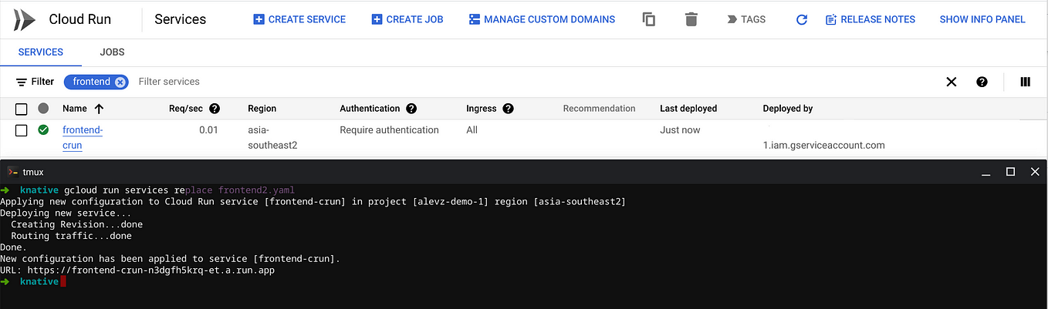Click the copy service icon
The image size is (1048, 309).
click(649, 19)
